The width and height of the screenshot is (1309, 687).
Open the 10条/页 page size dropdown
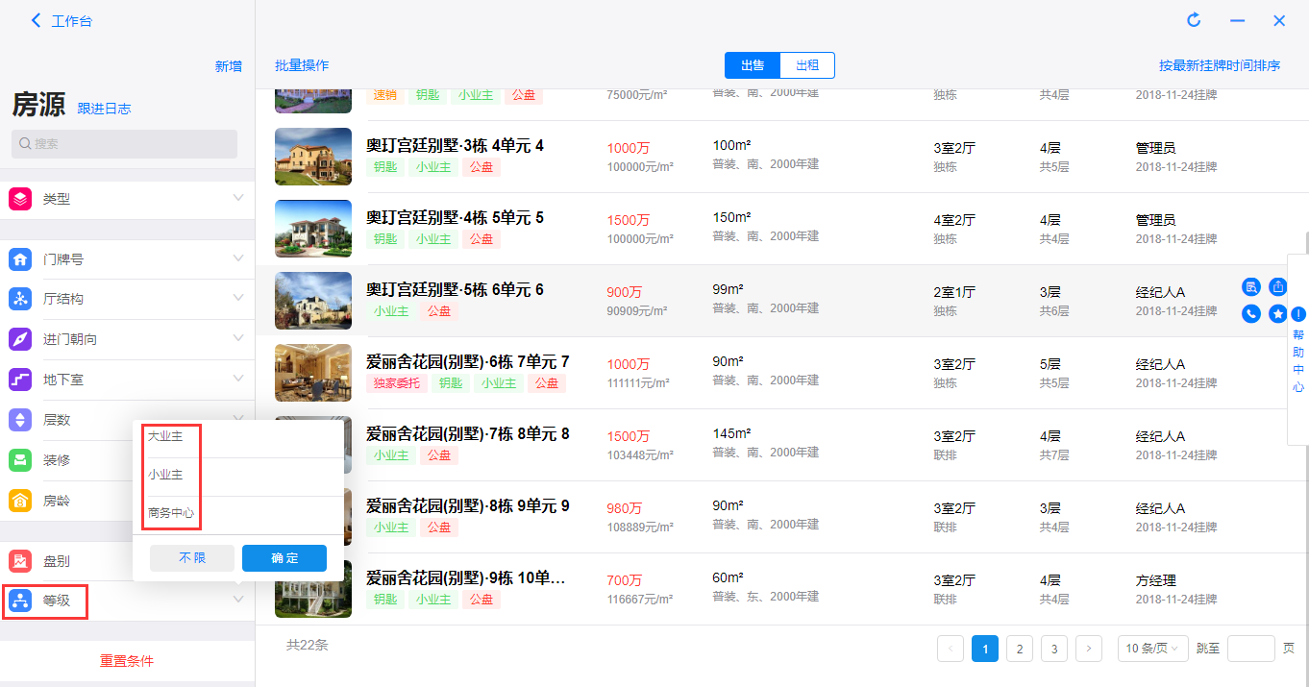pyautogui.click(x=1153, y=649)
